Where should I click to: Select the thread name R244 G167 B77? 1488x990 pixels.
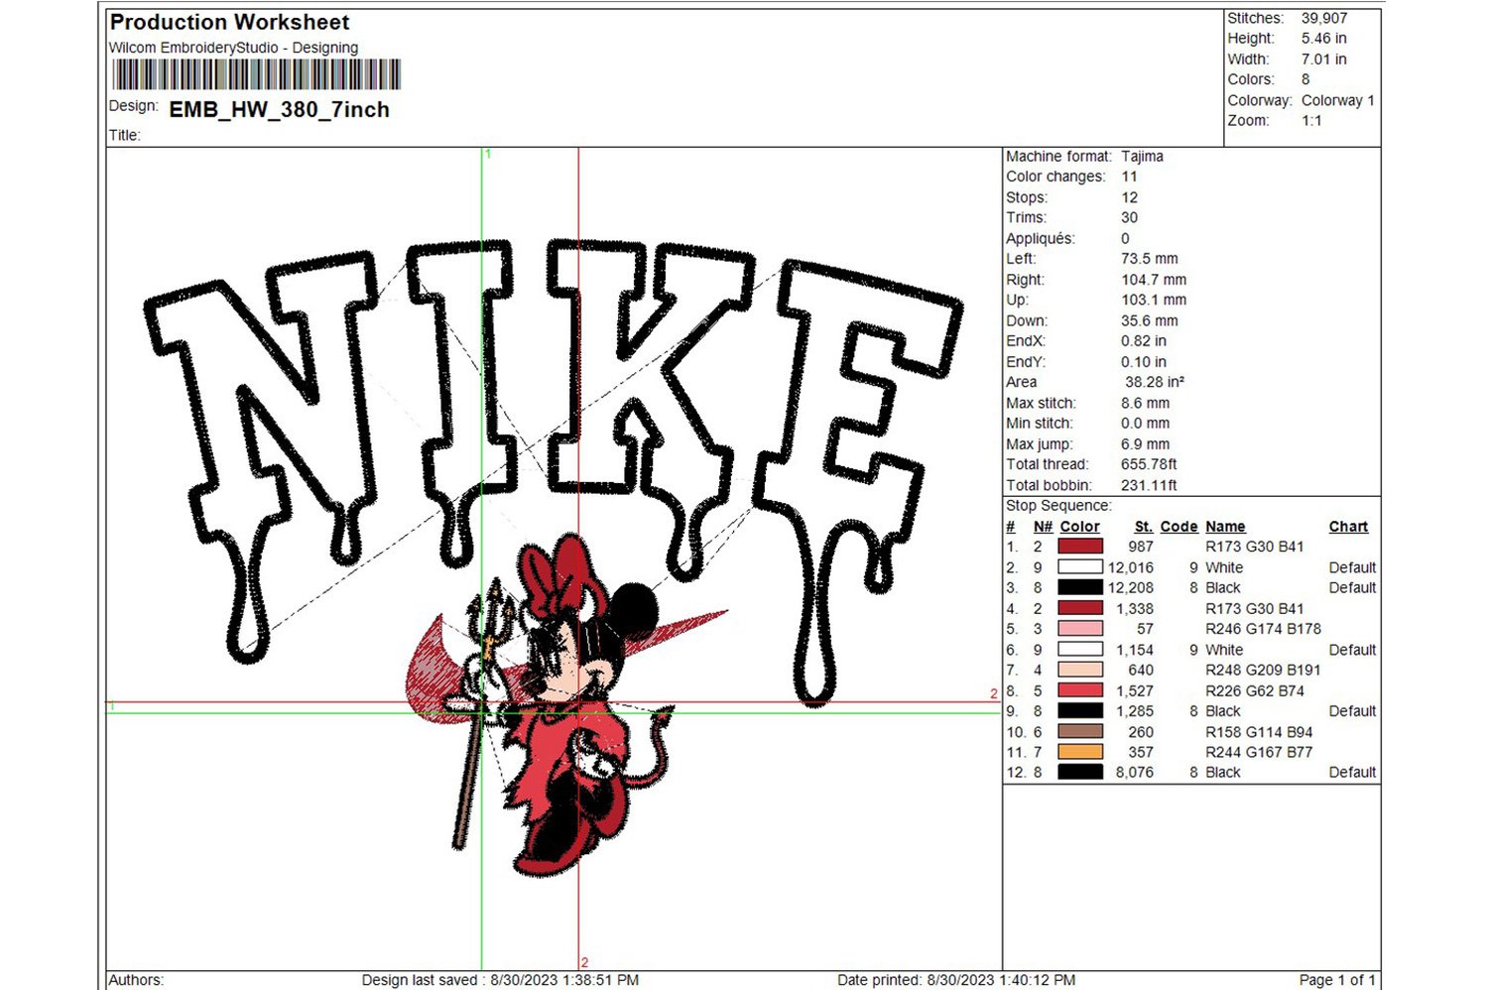click(x=1259, y=752)
